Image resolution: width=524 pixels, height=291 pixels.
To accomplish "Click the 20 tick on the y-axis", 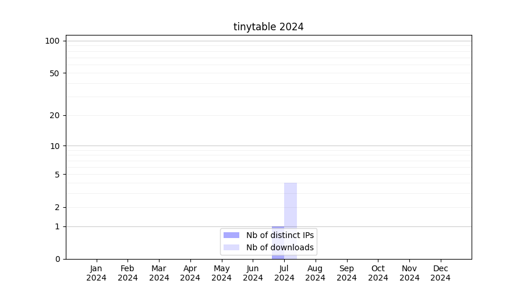I will click(55, 115).
